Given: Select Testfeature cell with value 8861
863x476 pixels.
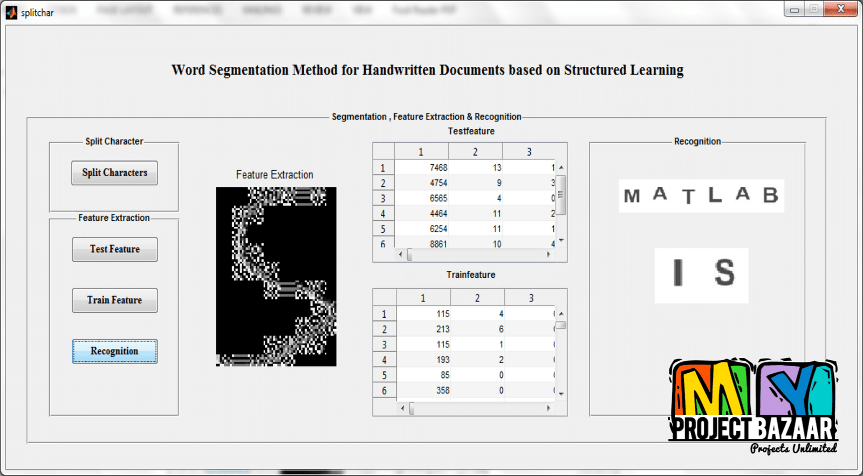Looking at the screenshot, I should pos(421,243).
